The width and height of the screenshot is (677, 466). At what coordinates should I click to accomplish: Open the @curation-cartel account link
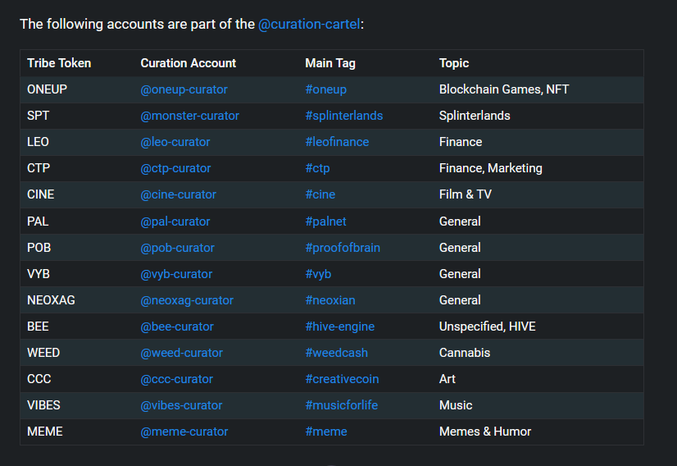tap(309, 25)
